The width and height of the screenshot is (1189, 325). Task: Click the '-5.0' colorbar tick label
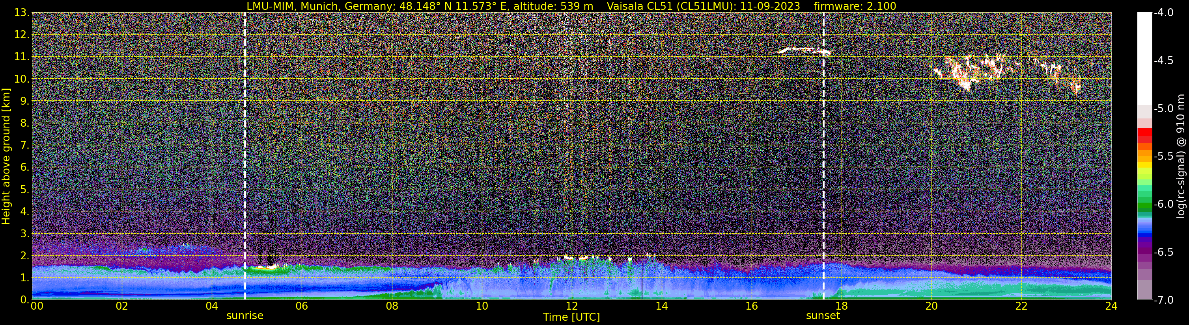pos(1164,109)
